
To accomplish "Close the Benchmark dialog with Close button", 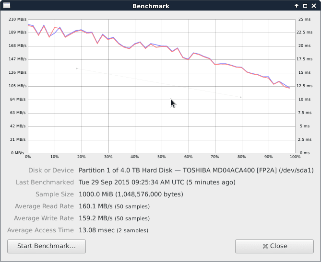I will click(x=274, y=246).
